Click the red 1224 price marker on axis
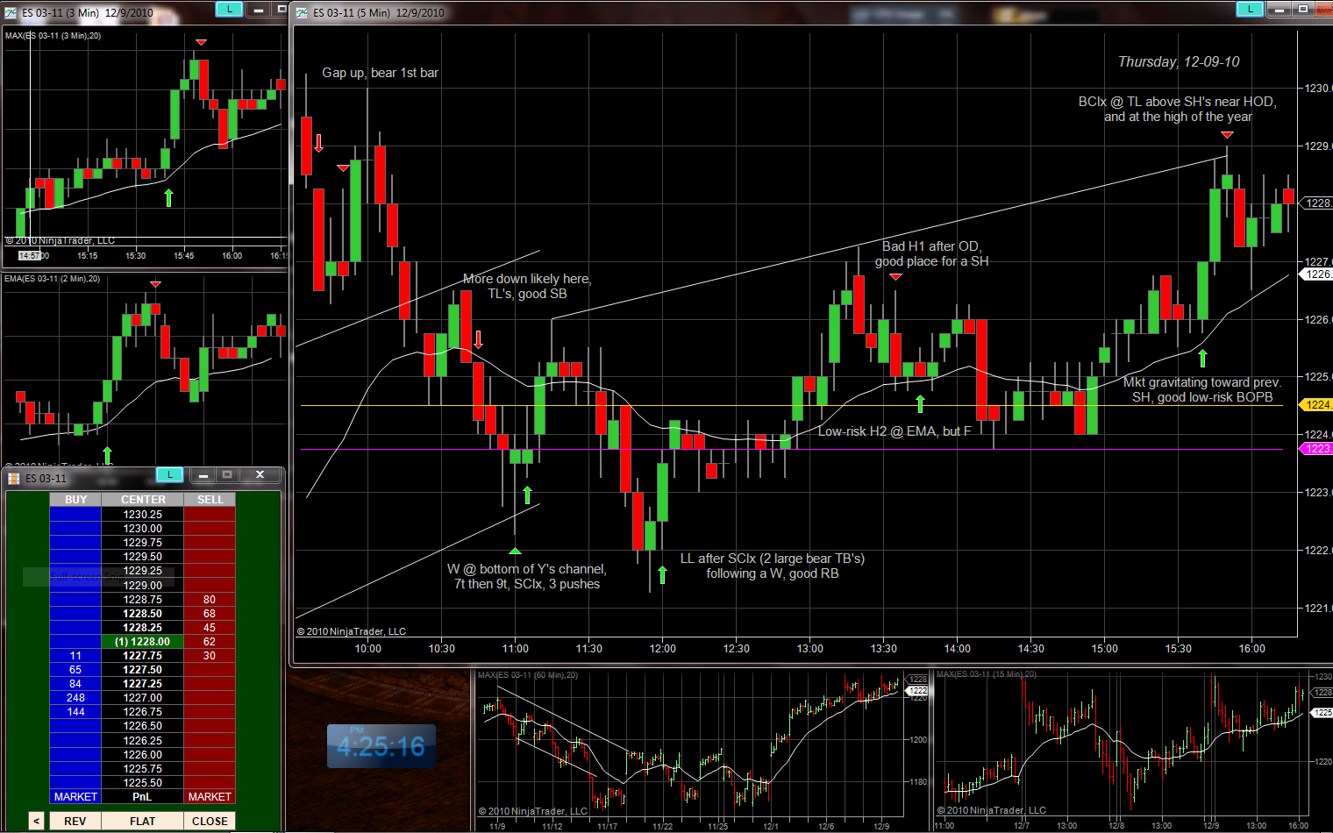Viewport: 1333px width, 833px height. tap(1318, 405)
